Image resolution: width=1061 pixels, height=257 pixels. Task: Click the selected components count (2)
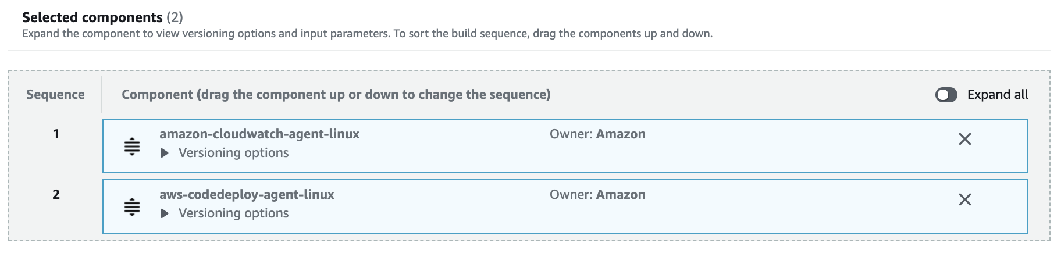tap(175, 17)
